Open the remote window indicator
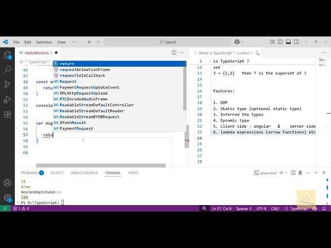The image size is (331, 248). pos(5,208)
